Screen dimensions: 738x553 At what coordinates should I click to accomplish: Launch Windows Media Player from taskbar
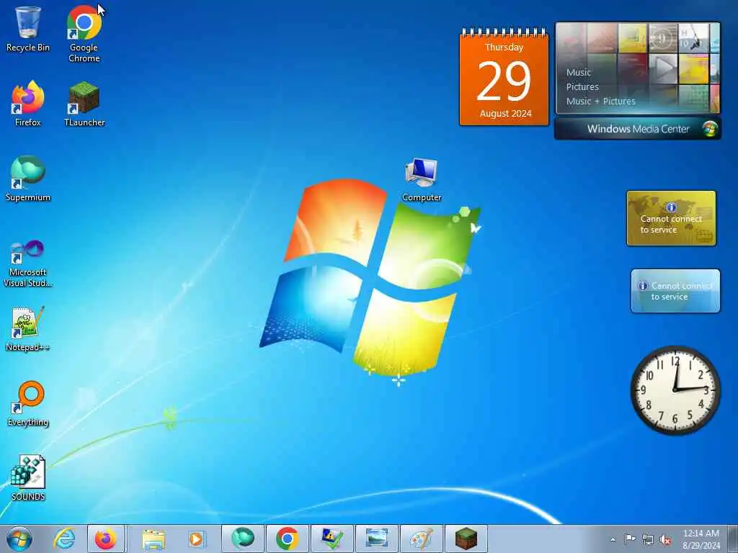tap(196, 539)
